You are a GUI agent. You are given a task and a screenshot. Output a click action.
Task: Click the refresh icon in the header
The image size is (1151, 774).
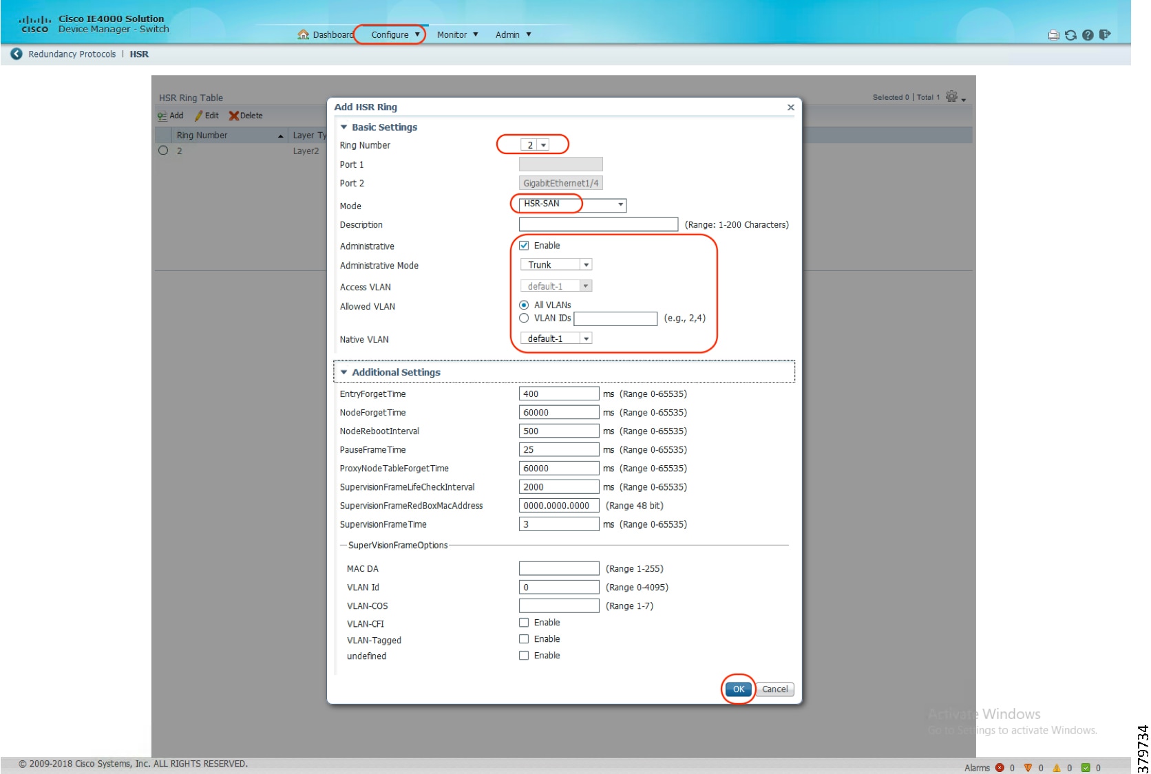pos(1070,35)
